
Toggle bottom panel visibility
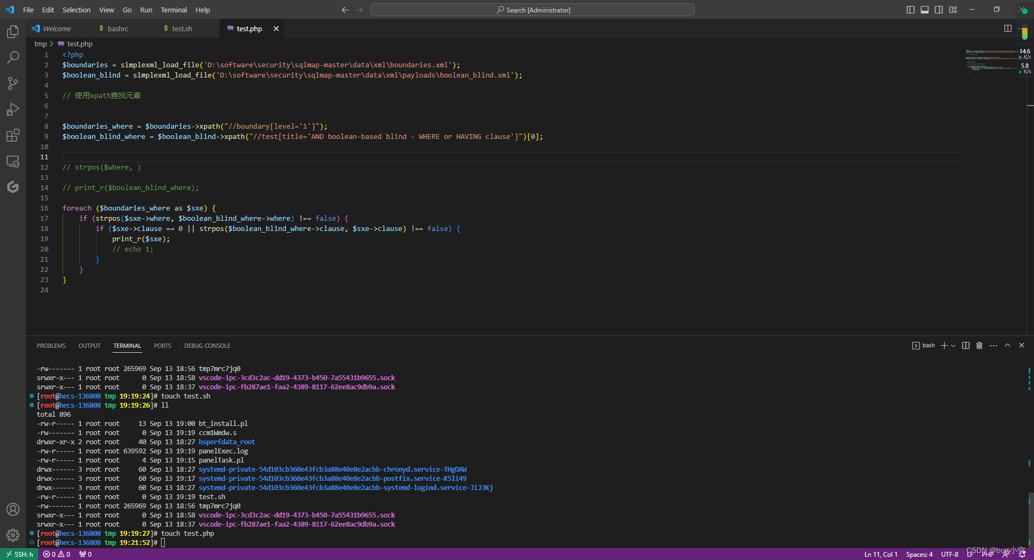click(x=925, y=10)
